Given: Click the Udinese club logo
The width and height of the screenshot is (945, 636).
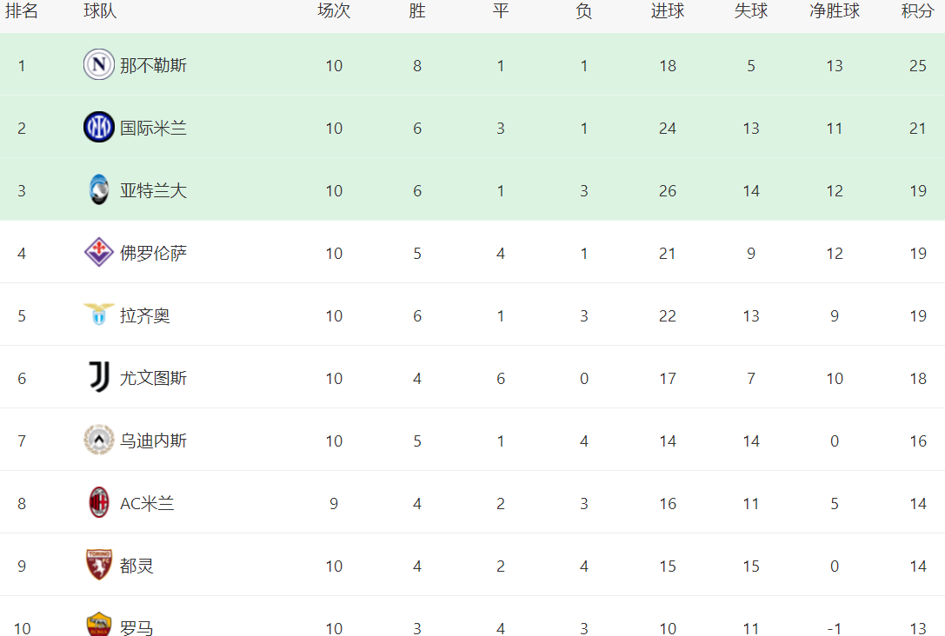Looking at the screenshot, I should pyautogui.click(x=99, y=441).
